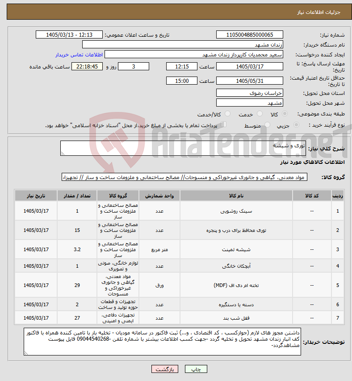Select the کالا/خدمت radio button

(228, 114)
